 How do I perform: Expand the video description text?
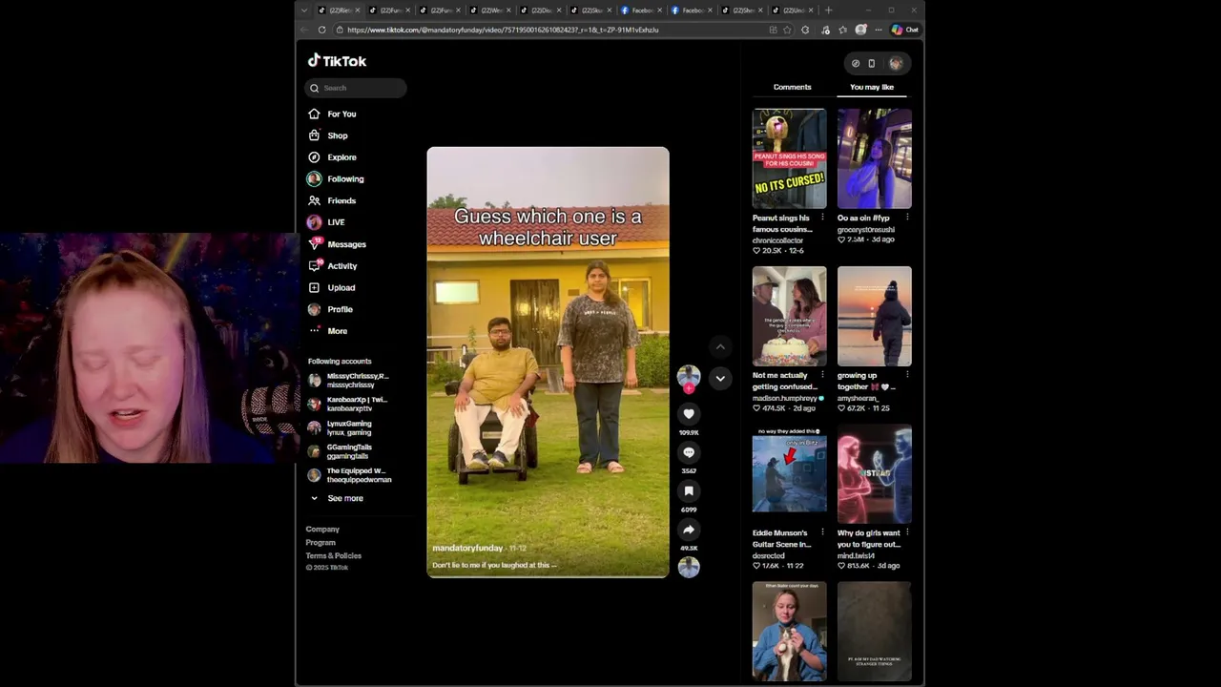(x=494, y=565)
